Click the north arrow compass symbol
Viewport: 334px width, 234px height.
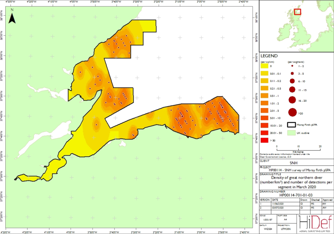(x=12, y=16)
